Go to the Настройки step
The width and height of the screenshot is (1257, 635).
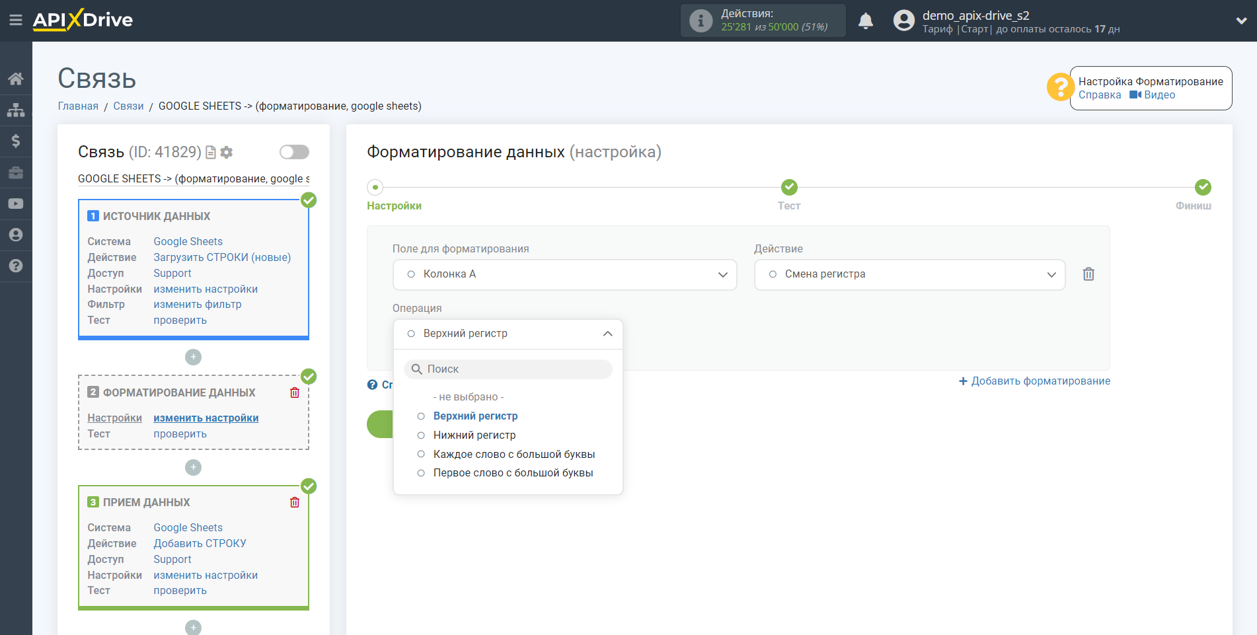(394, 205)
